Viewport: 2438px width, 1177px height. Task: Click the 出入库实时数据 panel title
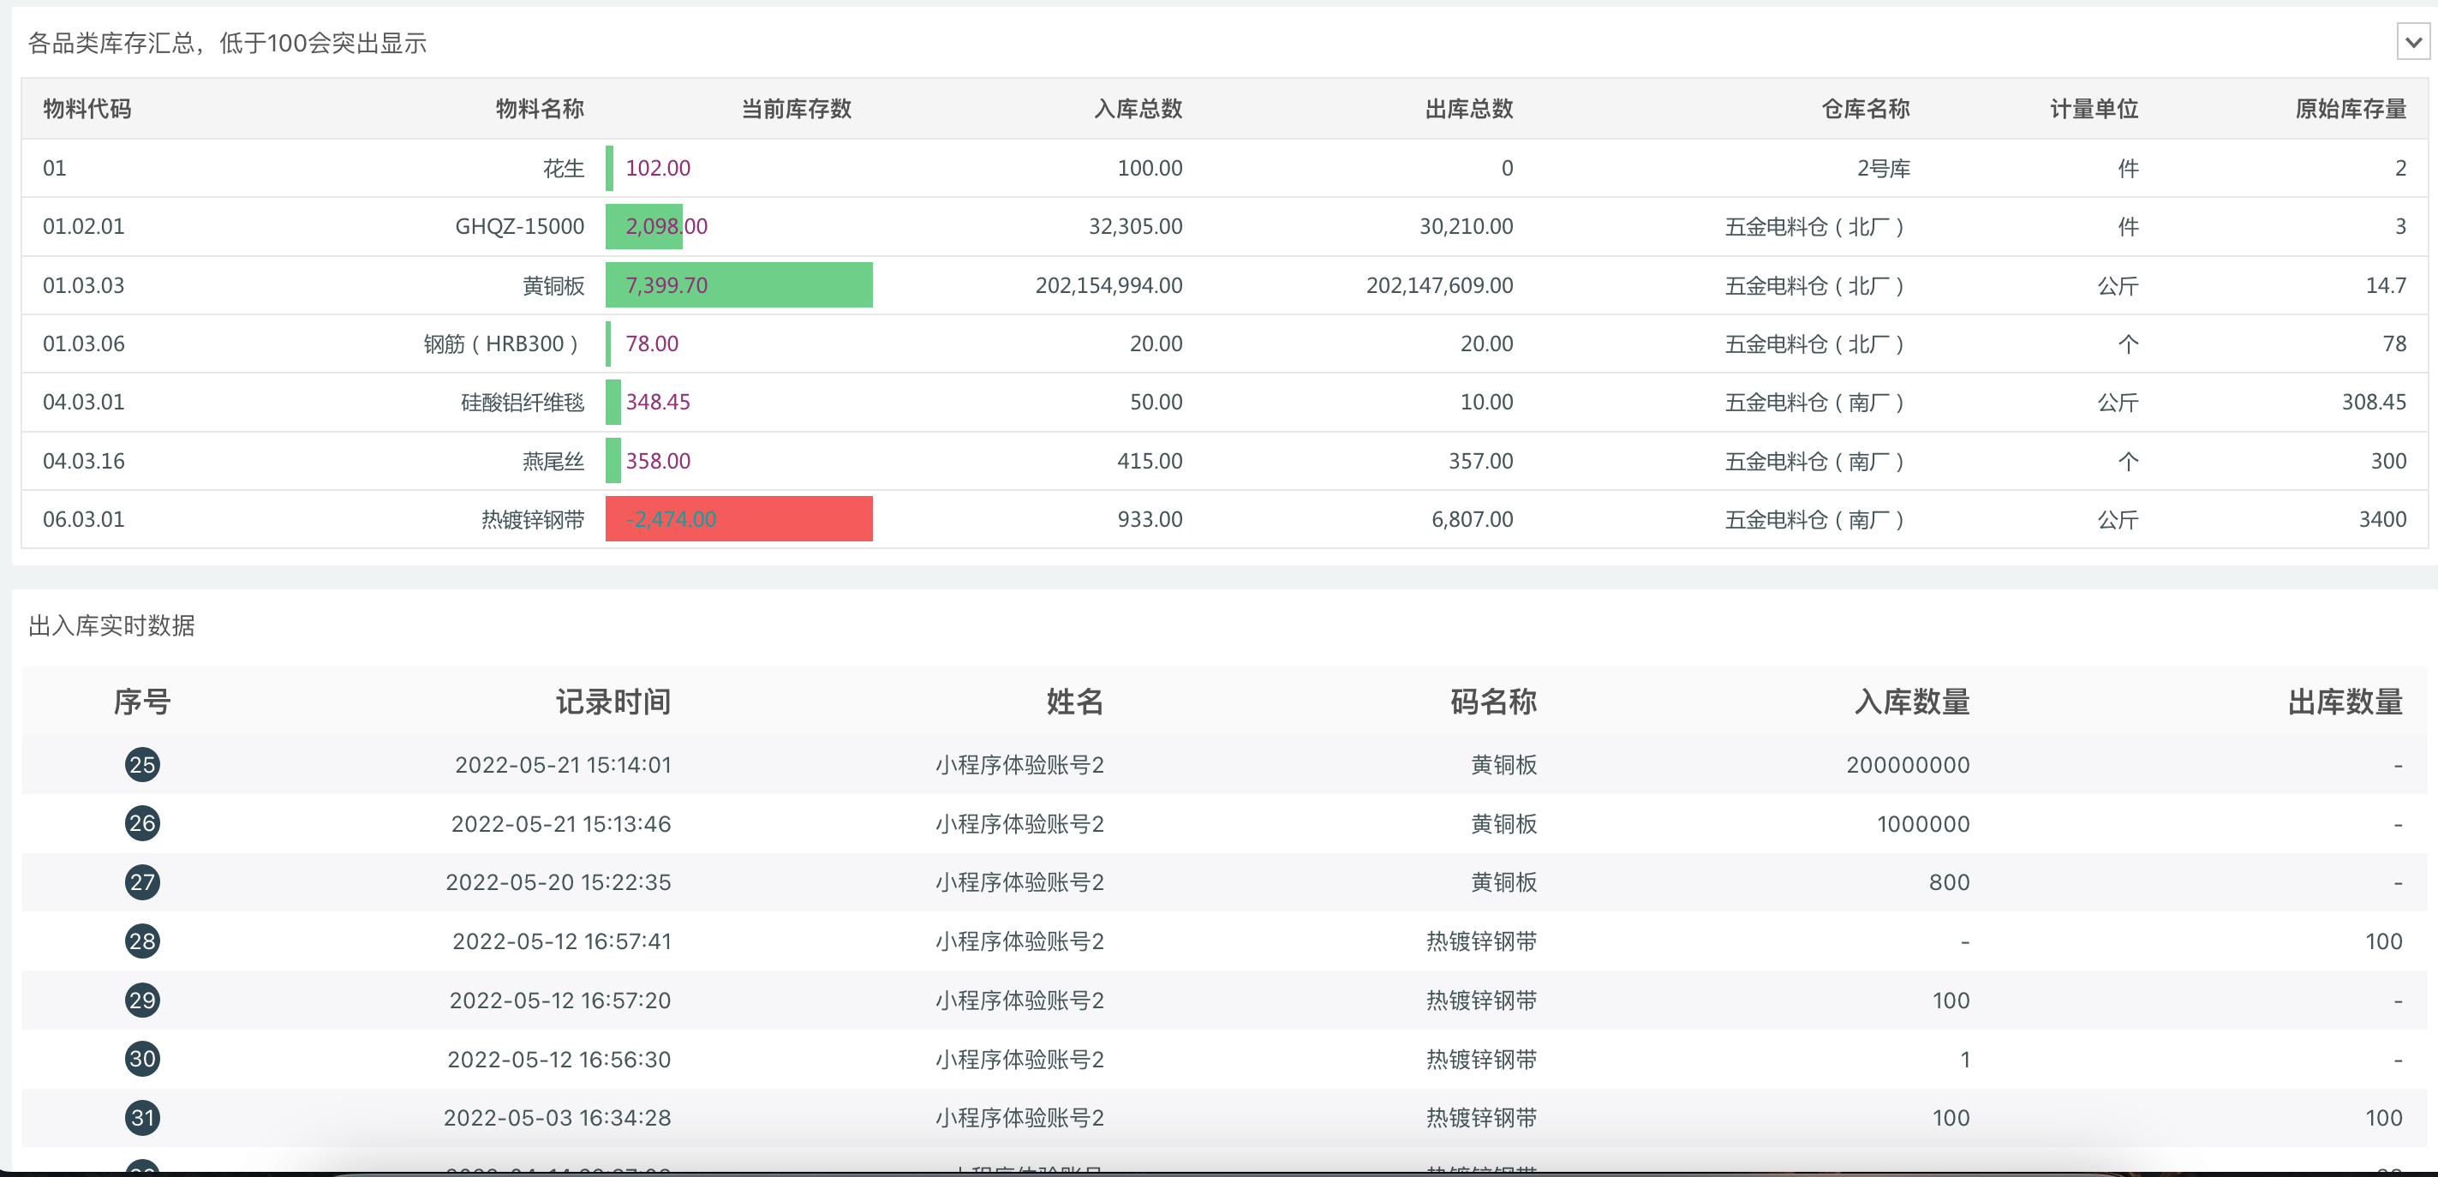click(x=111, y=625)
